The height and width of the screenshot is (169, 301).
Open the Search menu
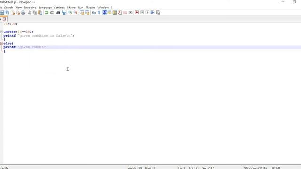tap(8, 8)
